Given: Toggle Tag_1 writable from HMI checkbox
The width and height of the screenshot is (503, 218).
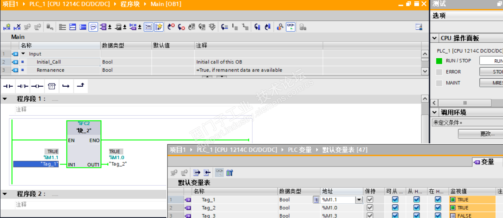Looking at the screenshot, I should click(416, 200).
